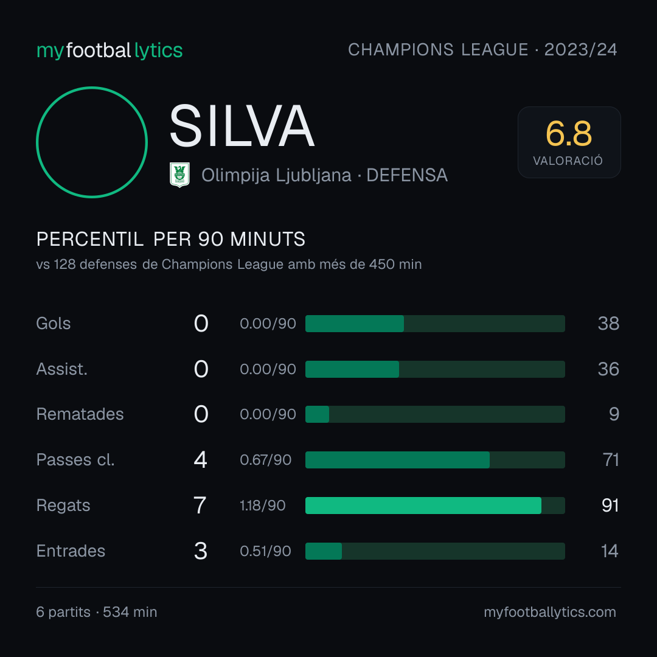Select the SILVA player name heading
The width and height of the screenshot is (657, 657).
[242, 126]
